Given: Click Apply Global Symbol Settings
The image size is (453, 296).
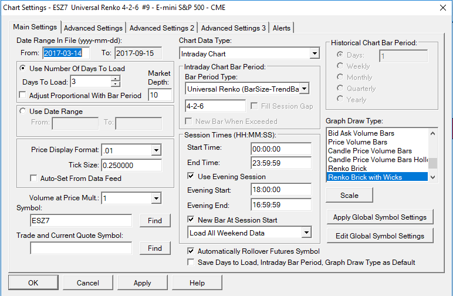Looking at the screenshot, I should tap(380, 217).
